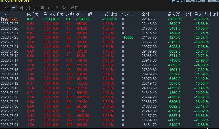Click the -7436.8 max floating loss
219x129 pixels.
[x=174, y=61]
